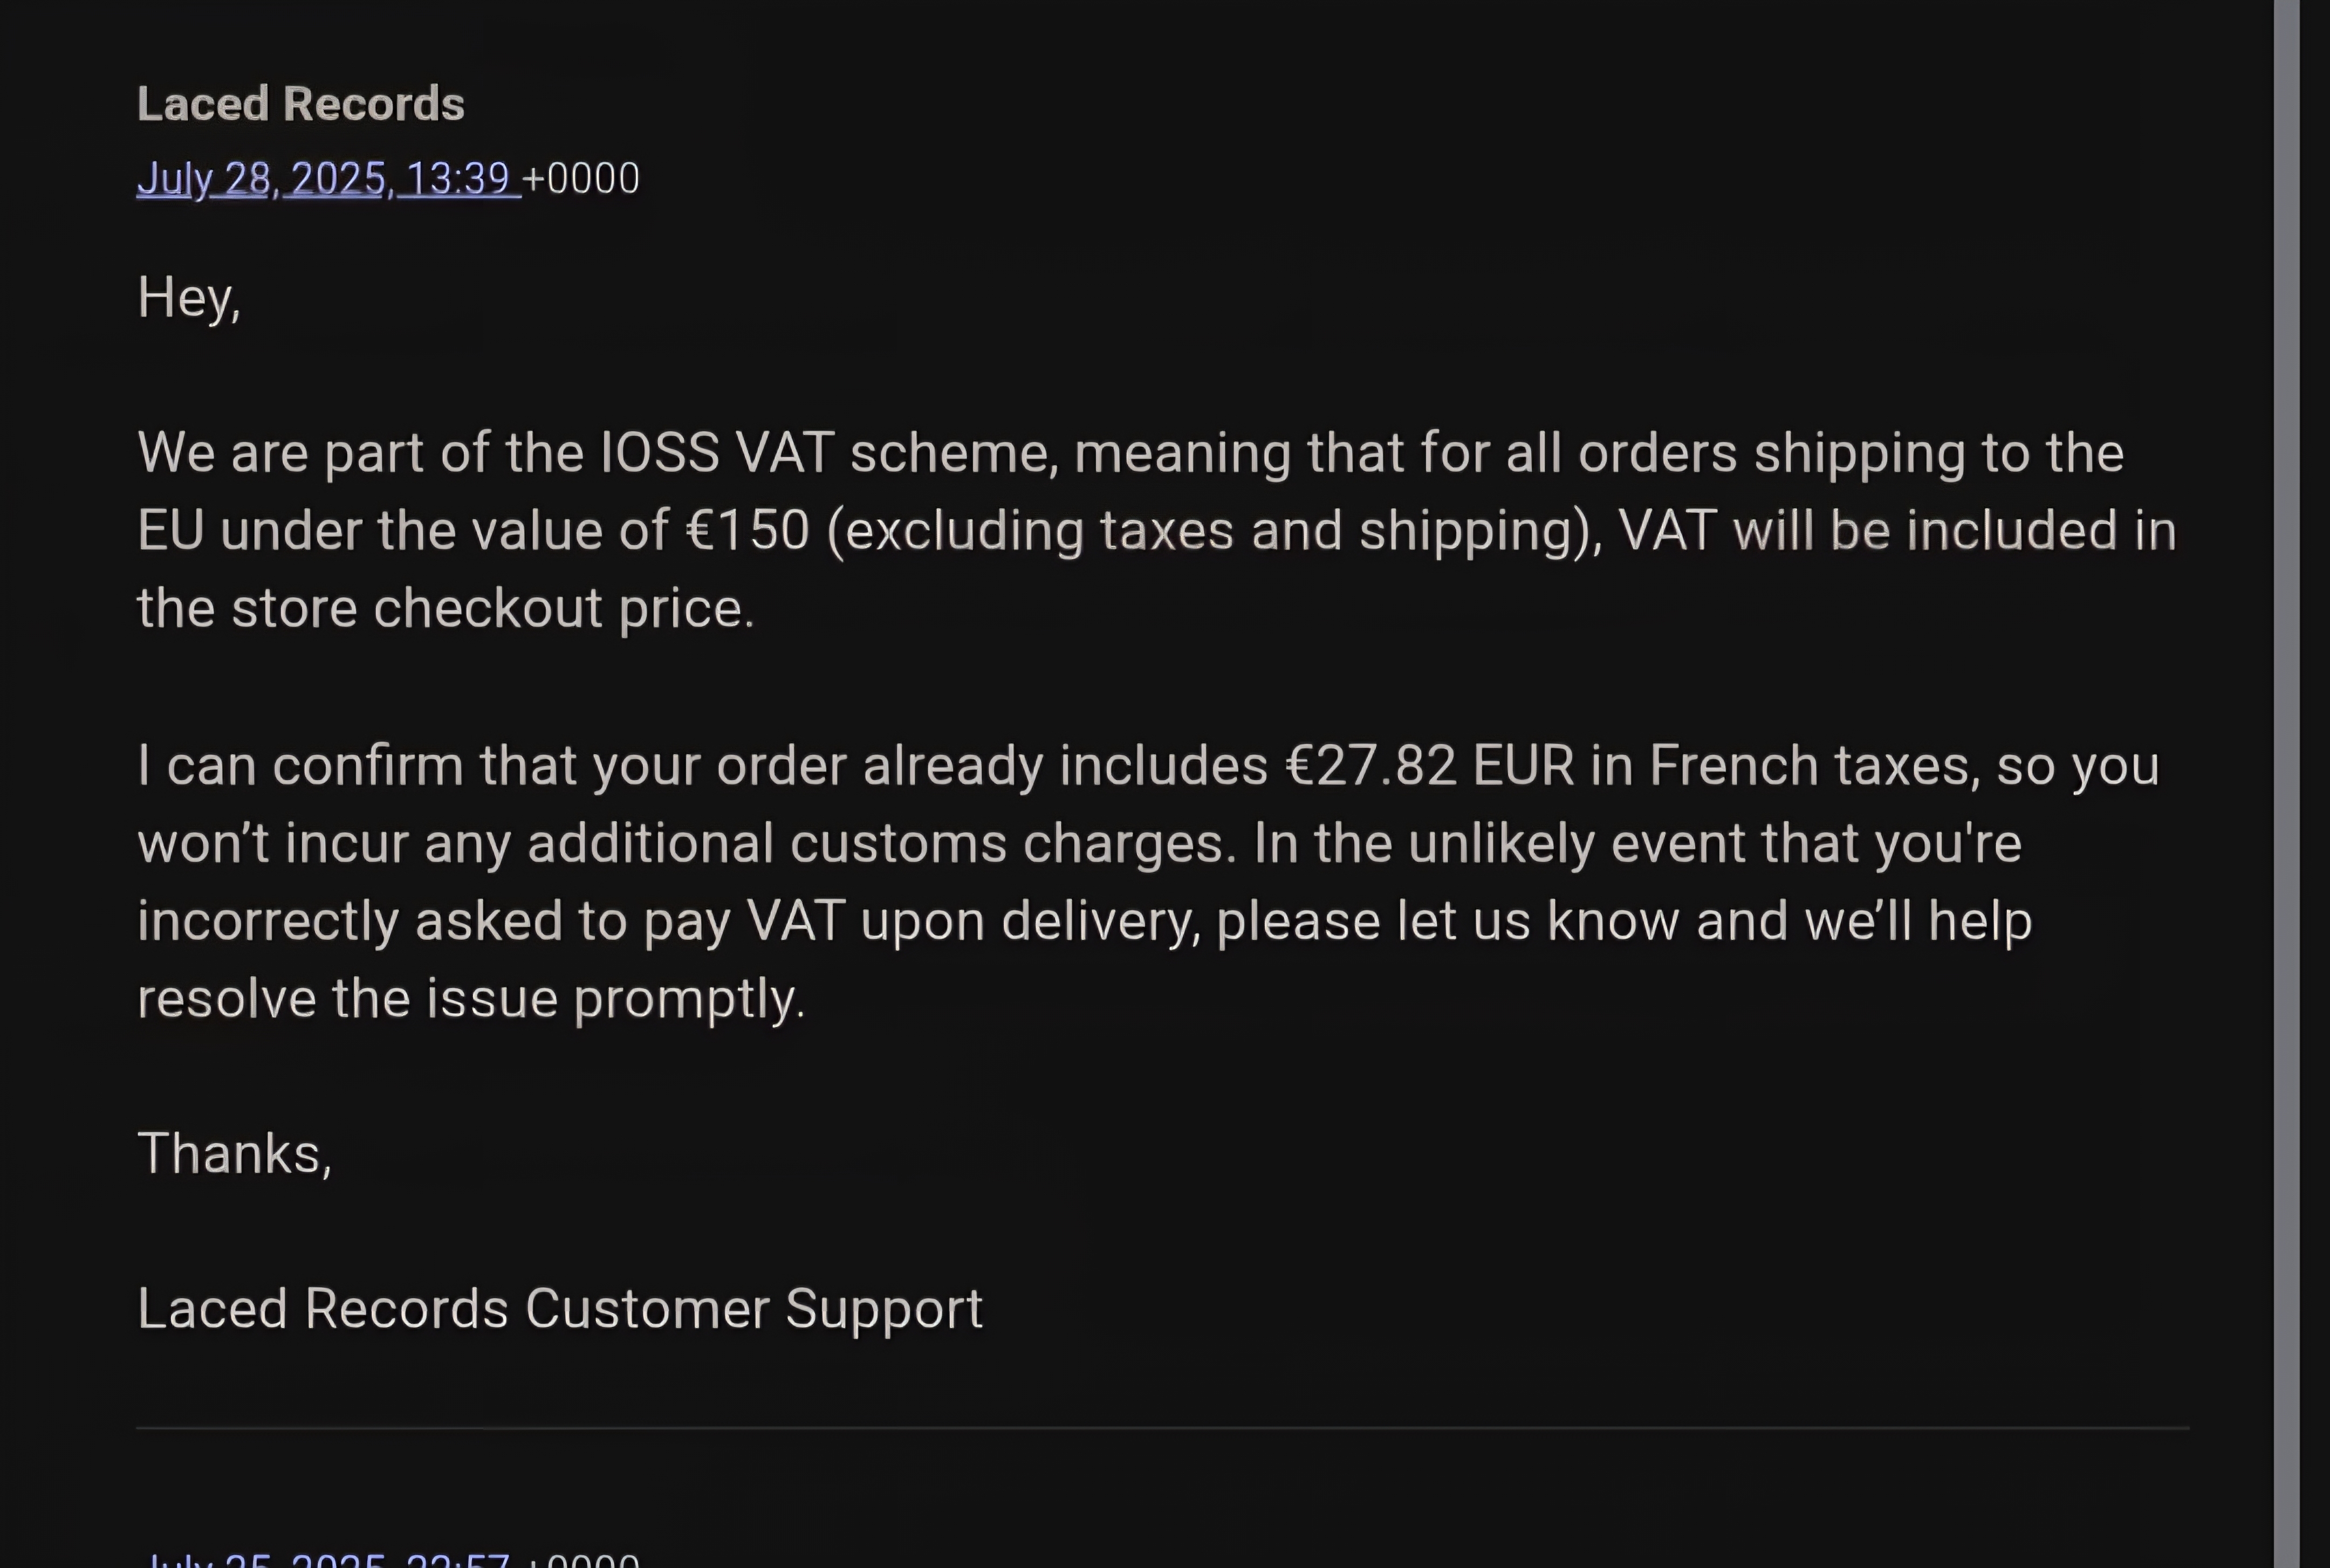Click the €27.82 EUR amount

pyautogui.click(x=1430, y=765)
